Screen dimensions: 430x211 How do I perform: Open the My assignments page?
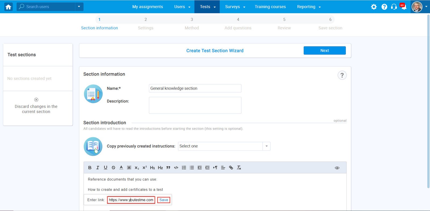pos(148,7)
